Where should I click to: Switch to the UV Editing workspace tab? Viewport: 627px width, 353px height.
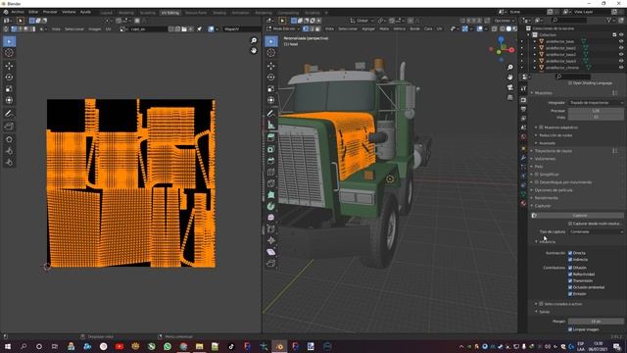click(170, 13)
